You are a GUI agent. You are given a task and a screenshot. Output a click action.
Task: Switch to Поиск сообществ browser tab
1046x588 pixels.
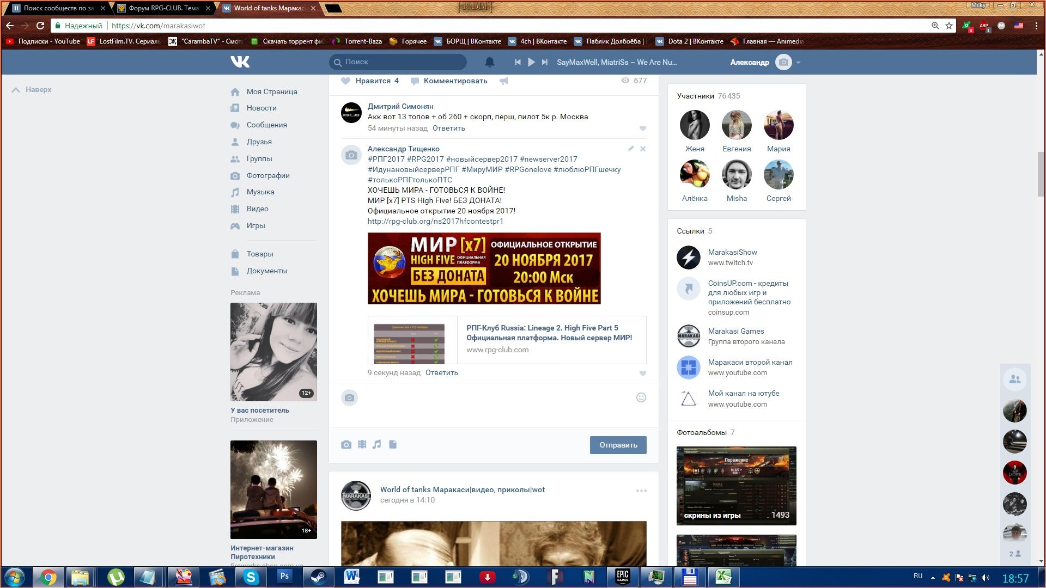(x=58, y=8)
